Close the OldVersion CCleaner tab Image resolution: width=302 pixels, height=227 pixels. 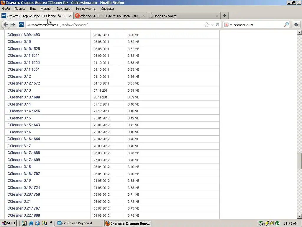coord(70,16)
